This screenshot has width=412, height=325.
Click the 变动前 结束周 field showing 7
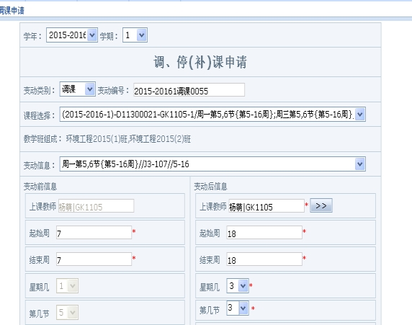pos(94,259)
